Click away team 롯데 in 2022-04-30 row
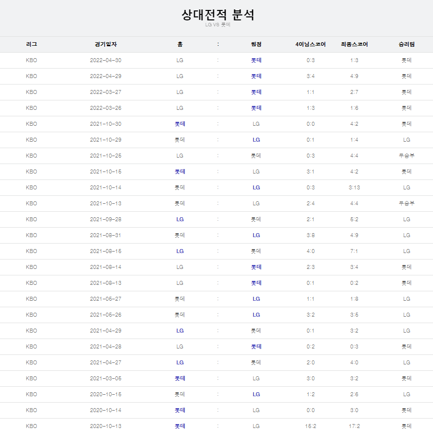Viewport: 433px width, 432px height. pos(256,60)
